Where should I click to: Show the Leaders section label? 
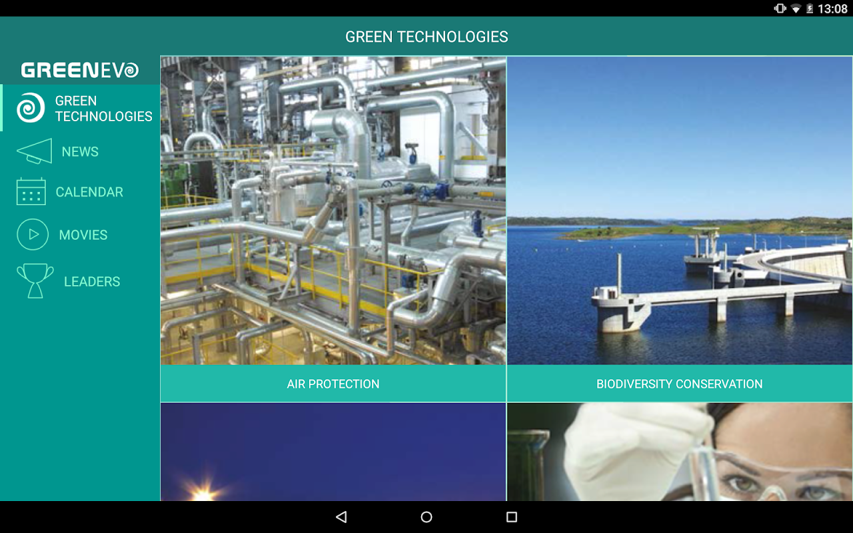tap(92, 282)
